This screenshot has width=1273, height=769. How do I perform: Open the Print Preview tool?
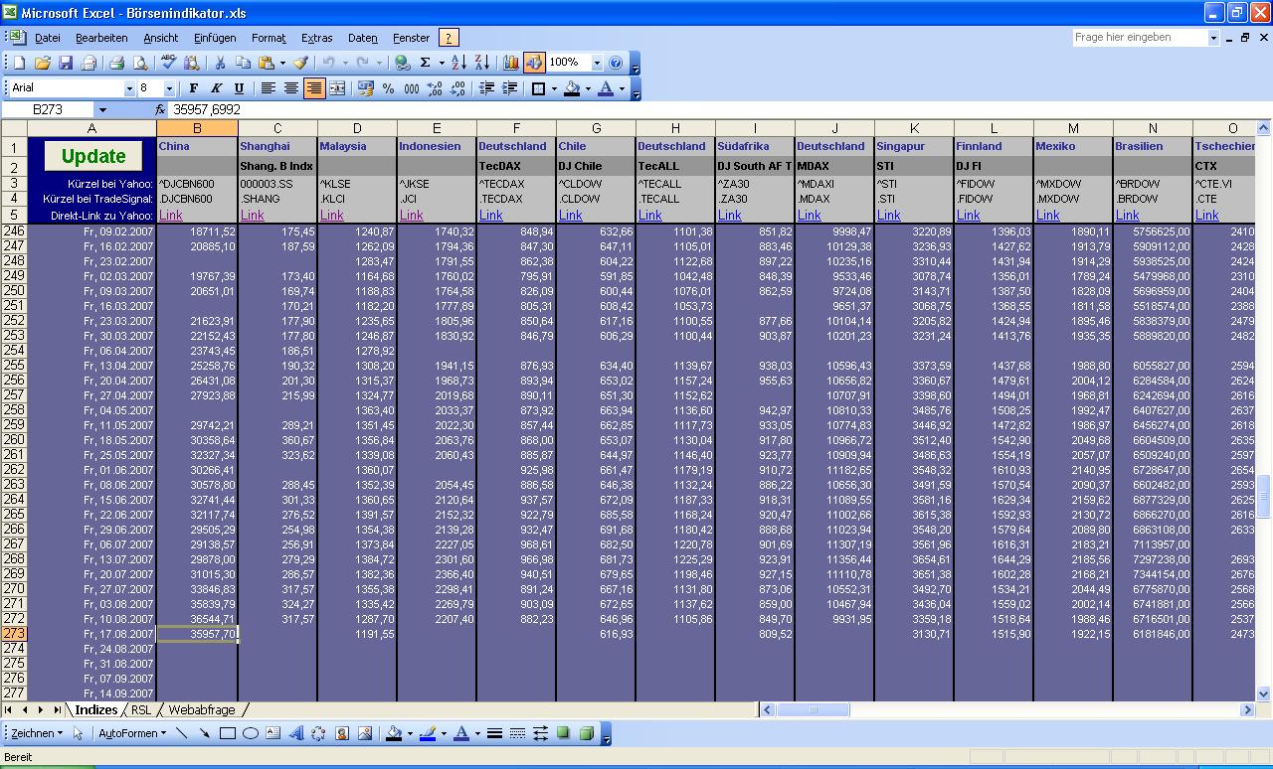pos(140,63)
